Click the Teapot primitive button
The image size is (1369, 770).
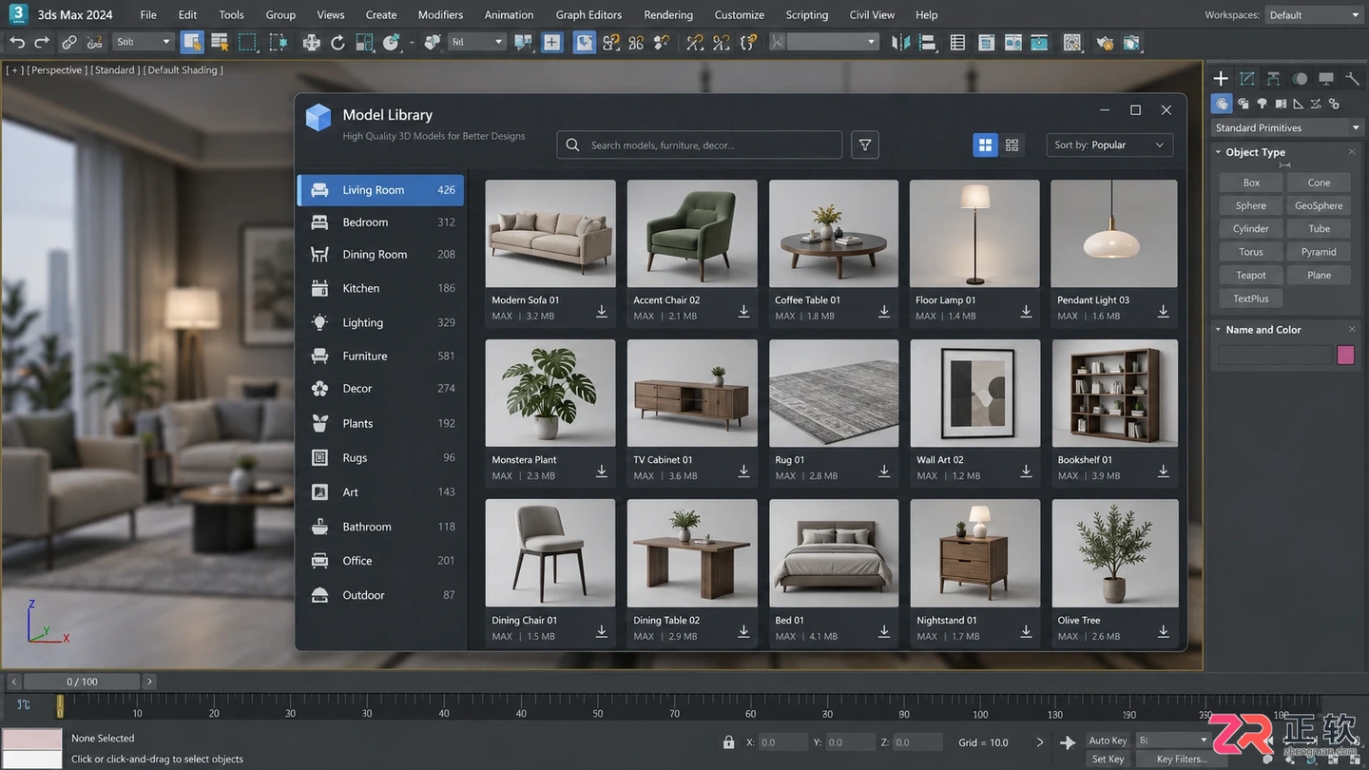1251,276
